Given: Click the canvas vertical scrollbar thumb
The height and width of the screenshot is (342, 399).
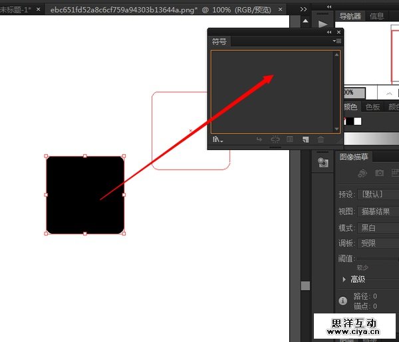Looking at the screenshot, I should (305, 286).
